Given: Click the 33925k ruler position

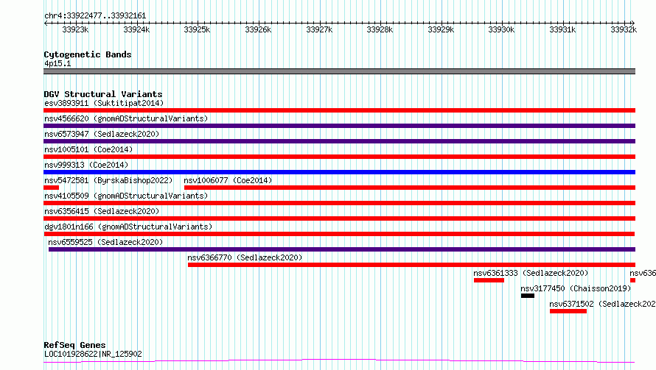Looking at the screenshot, I should coord(197,29).
